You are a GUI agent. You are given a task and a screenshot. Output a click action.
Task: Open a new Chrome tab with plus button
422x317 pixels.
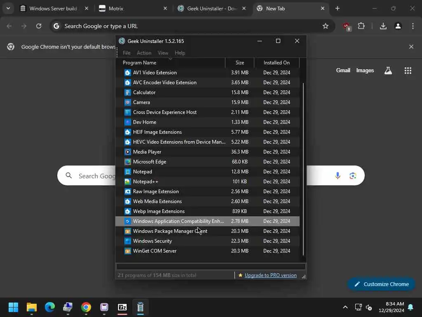coord(337,8)
